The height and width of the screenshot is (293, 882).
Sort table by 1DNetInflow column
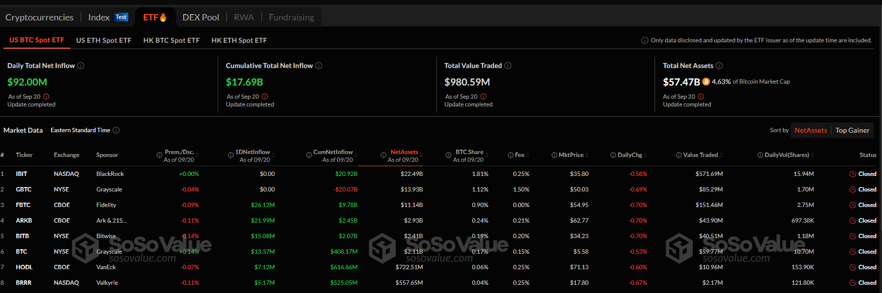tap(253, 152)
